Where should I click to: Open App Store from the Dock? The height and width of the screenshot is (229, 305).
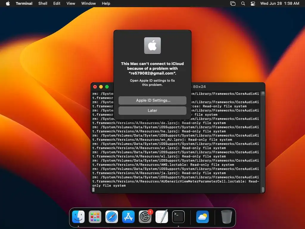click(128, 217)
